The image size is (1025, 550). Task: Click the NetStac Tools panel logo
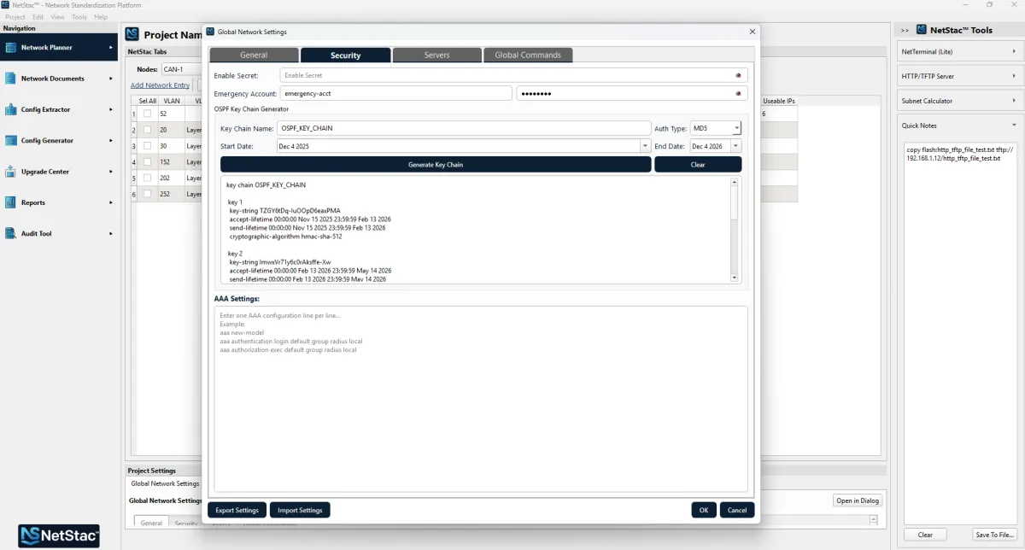(x=922, y=29)
